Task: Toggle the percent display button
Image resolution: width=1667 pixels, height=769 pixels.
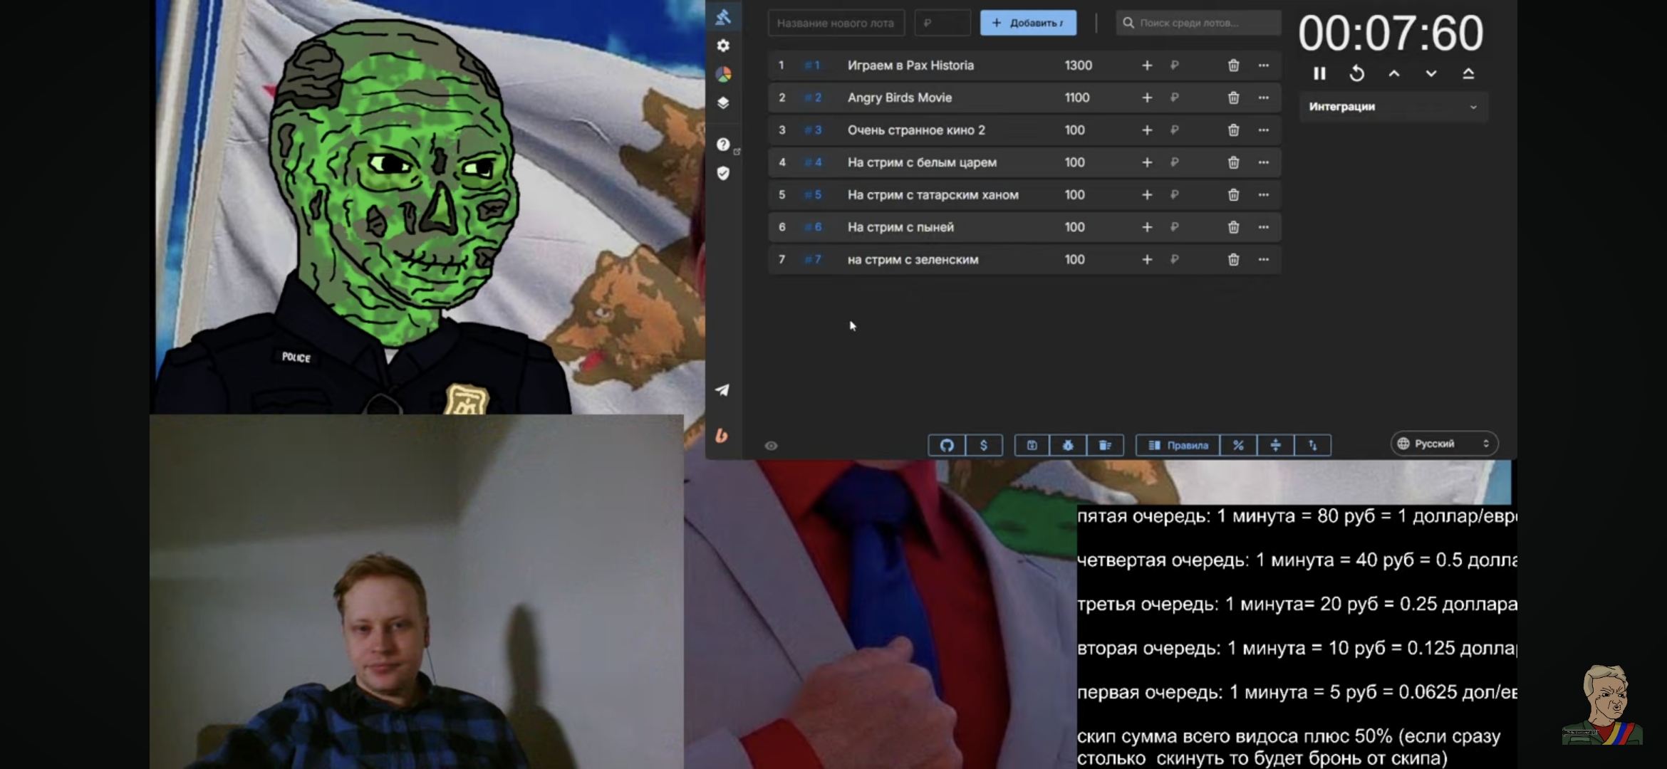Action: coord(1238,445)
